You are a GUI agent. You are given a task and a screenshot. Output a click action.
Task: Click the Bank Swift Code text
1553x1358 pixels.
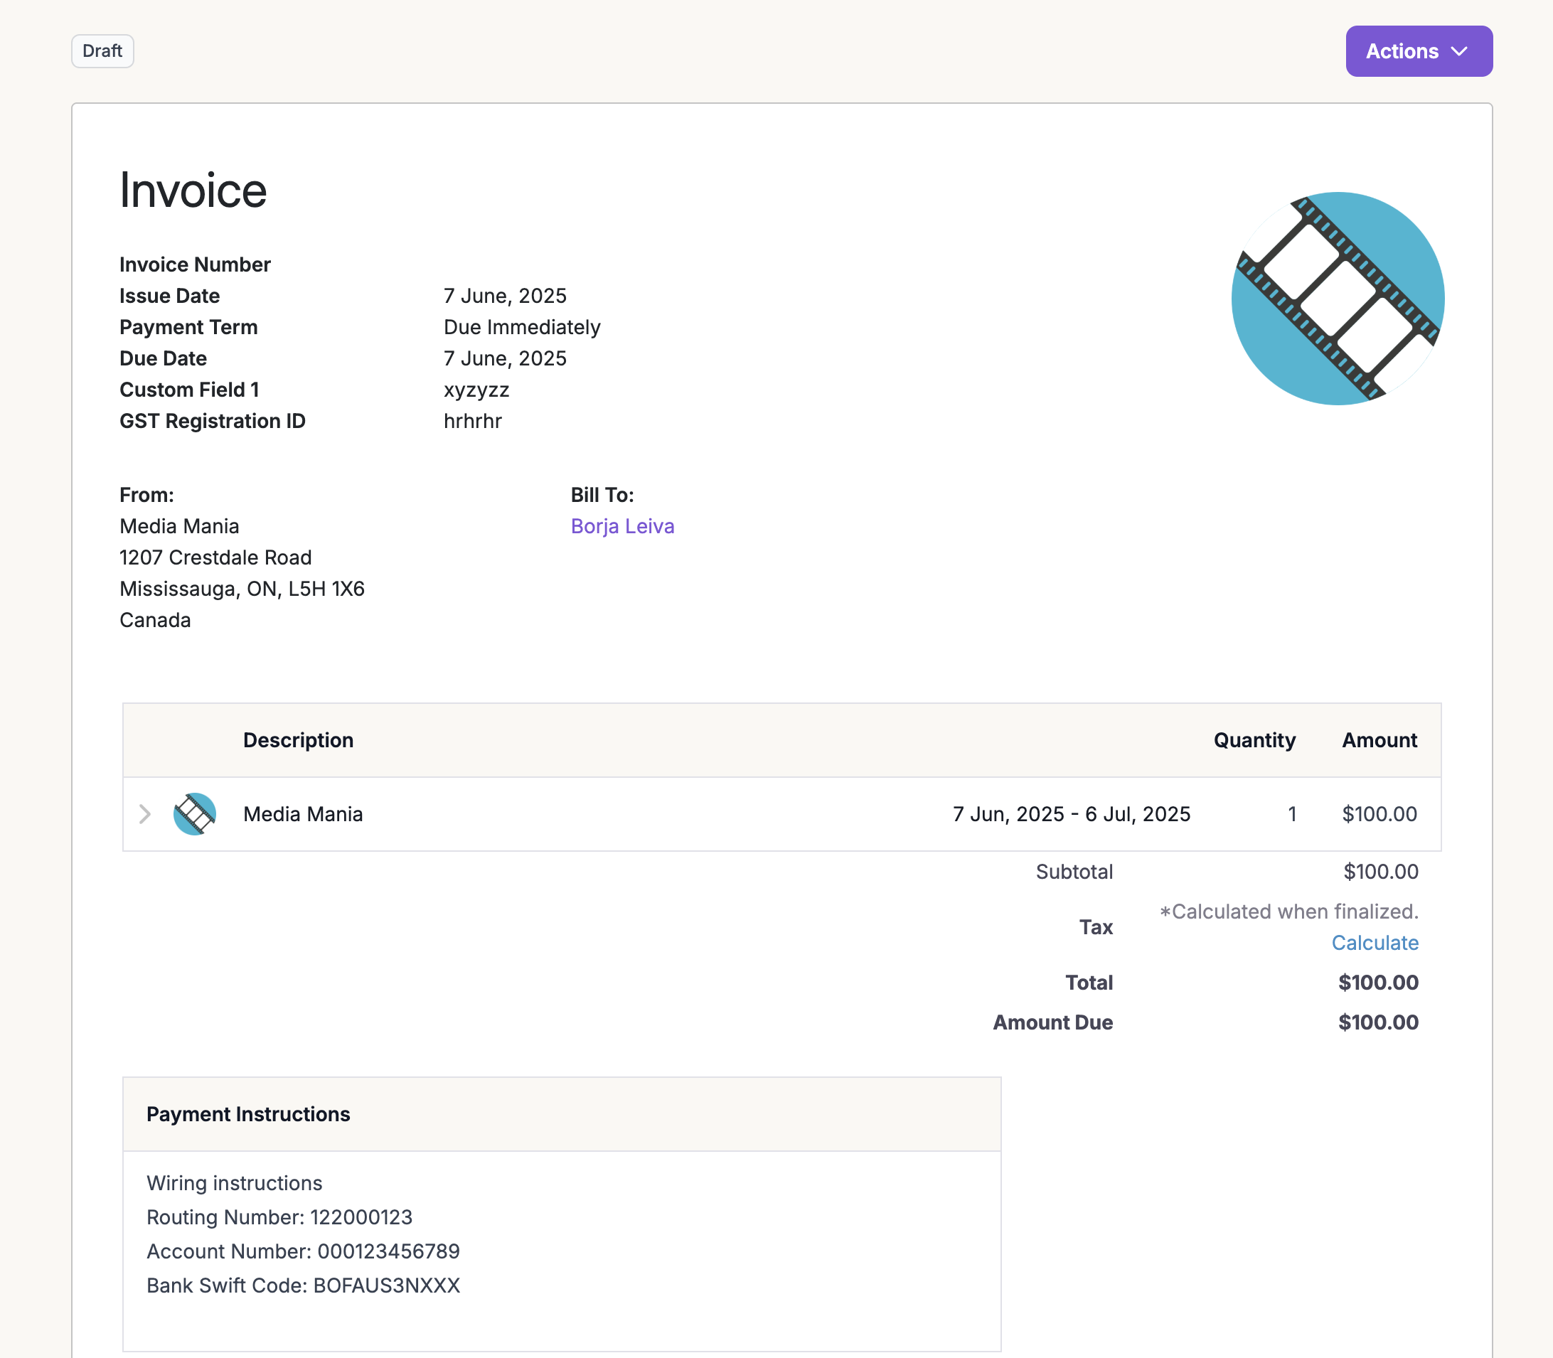click(x=302, y=1285)
